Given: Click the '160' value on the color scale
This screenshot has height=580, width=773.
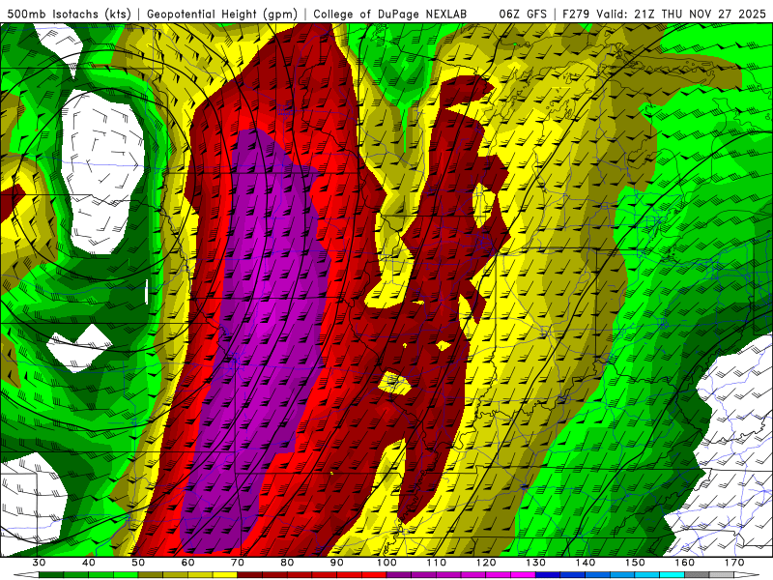Looking at the screenshot, I should 684,563.
